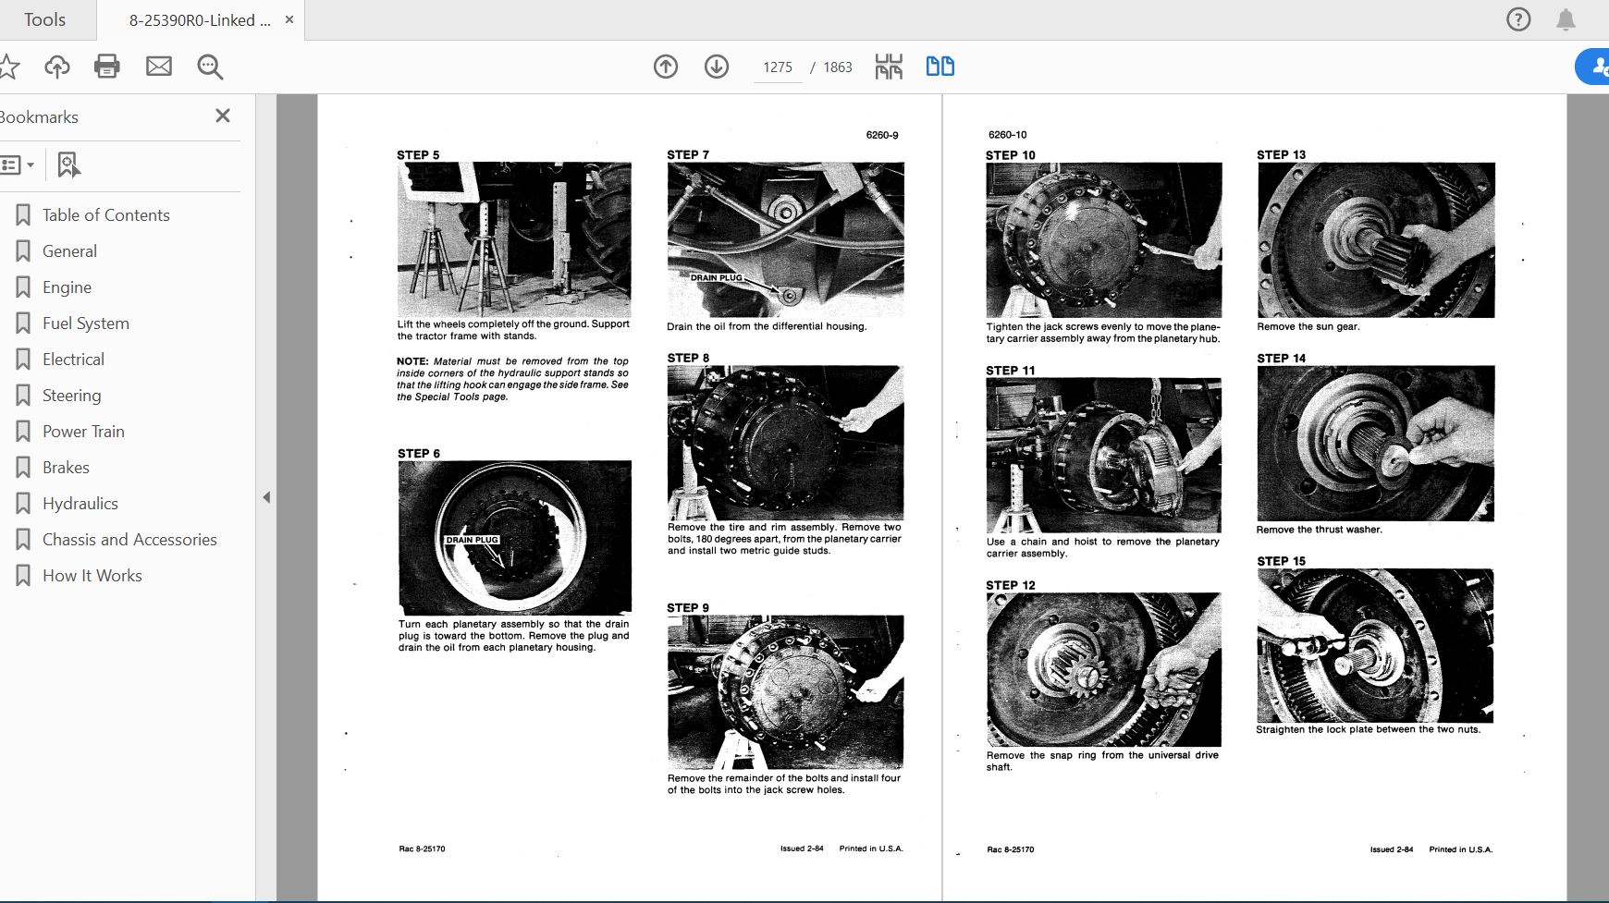Viewport: 1609px width, 903px height.
Task: Click the bookmark icon beside How It Works
Action: click(23, 576)
